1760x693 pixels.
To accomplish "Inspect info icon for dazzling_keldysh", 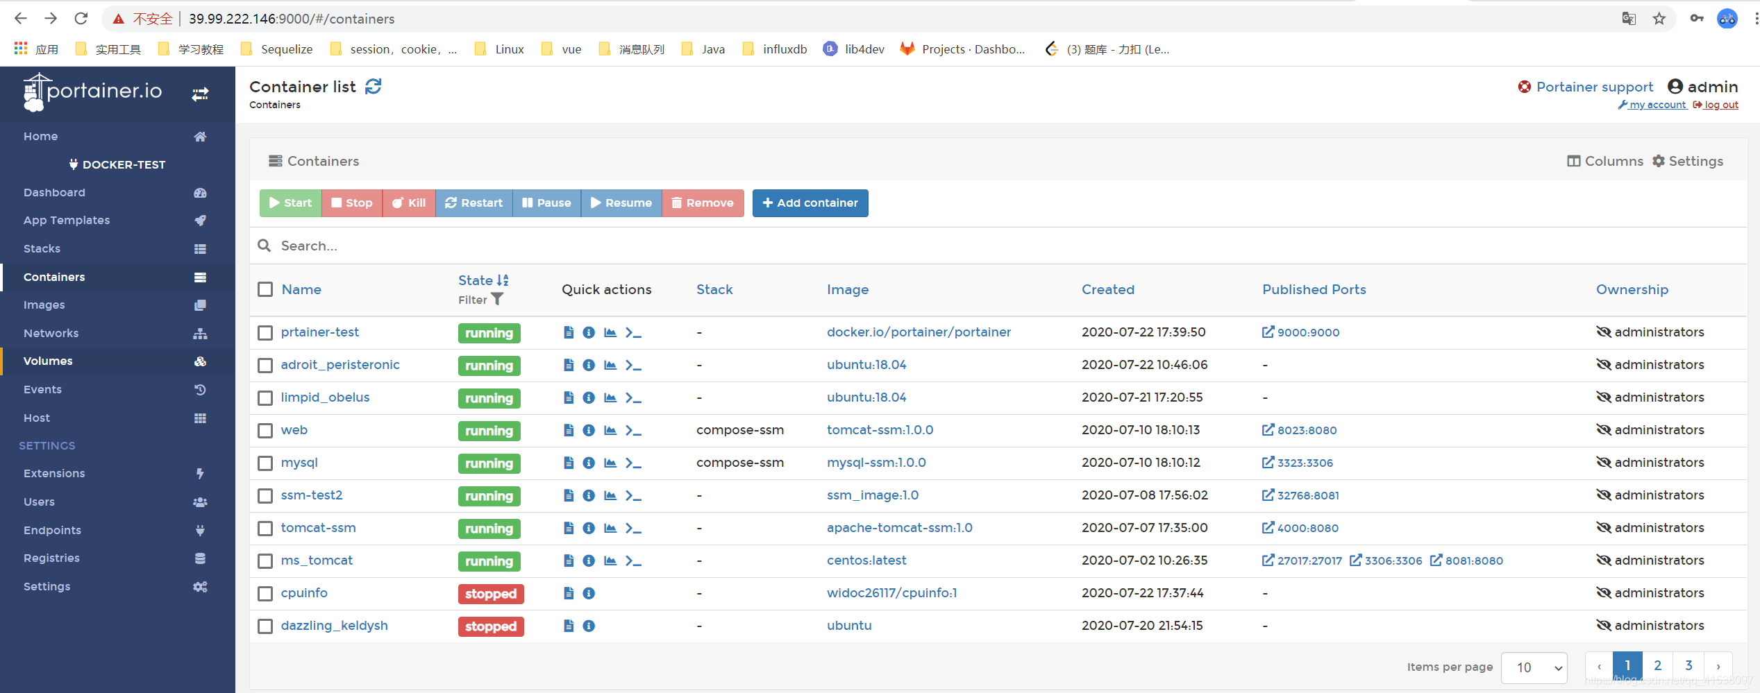I will [x=589, y=626].
